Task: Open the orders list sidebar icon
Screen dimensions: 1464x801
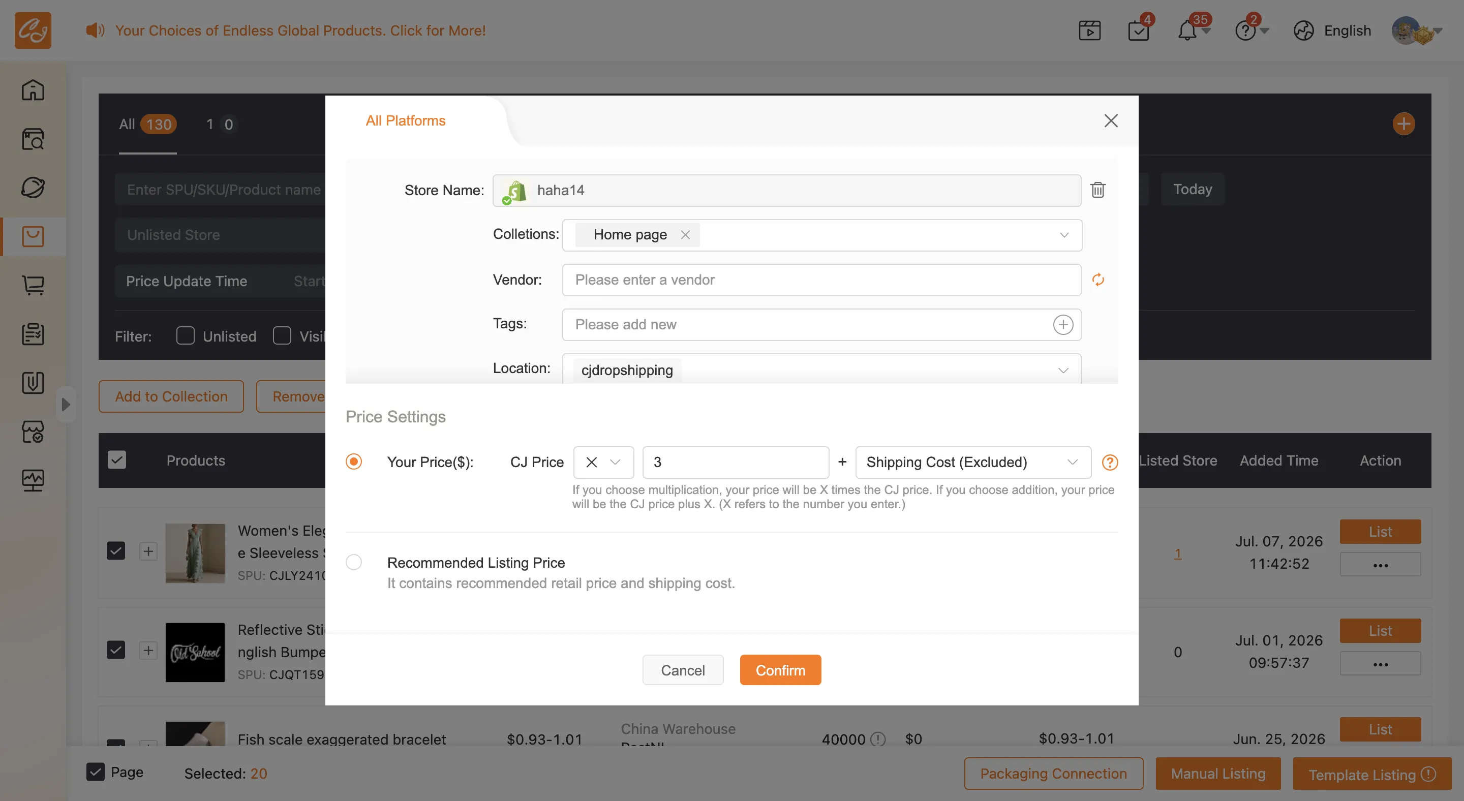Action: coord(33,334)
